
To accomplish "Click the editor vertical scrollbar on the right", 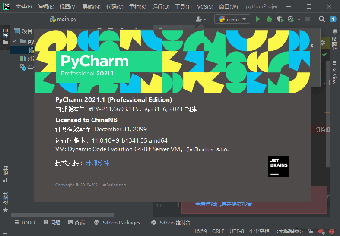I will pos(328,114).
